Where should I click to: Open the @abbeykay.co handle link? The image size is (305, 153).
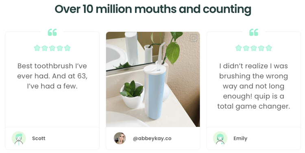tap(152, 138)
